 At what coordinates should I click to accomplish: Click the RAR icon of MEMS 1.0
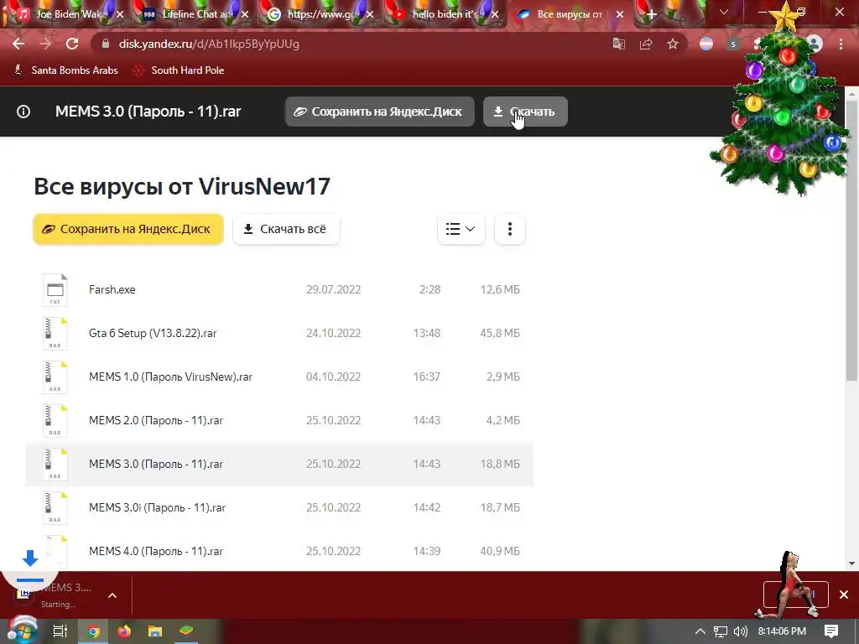[x=55, y=377]
